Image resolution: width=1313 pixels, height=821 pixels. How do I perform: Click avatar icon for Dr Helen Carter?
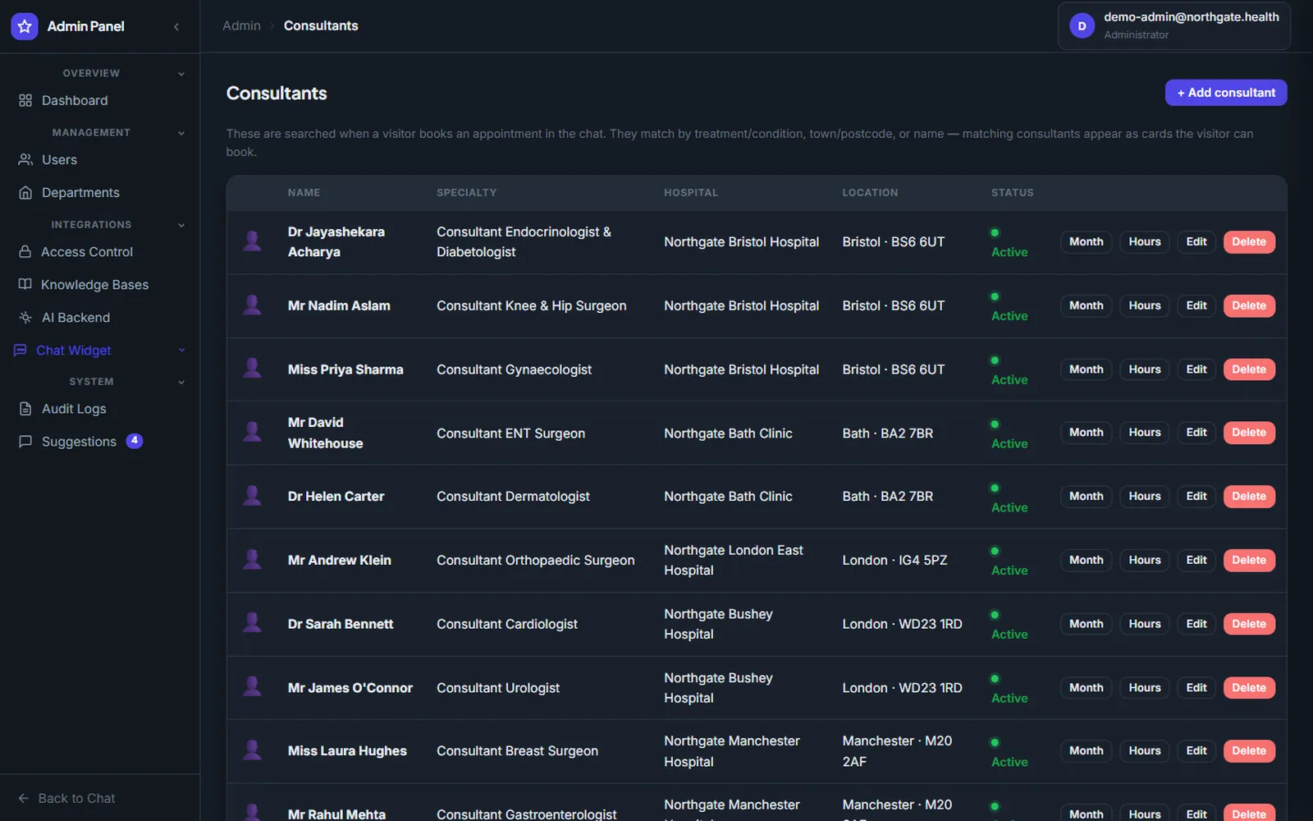point(252,496)
